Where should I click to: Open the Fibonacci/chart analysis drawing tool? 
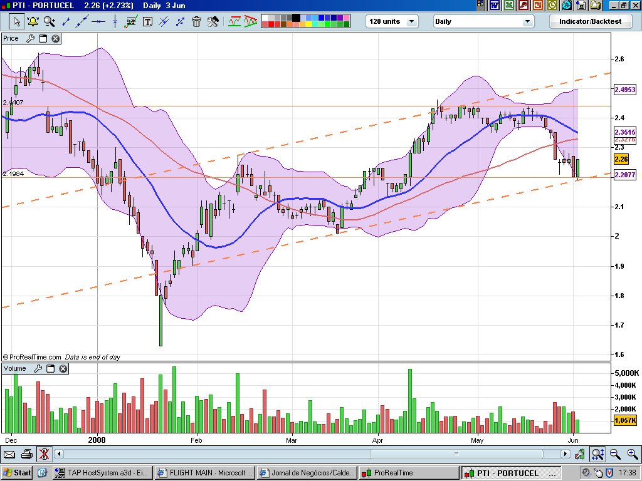coord(131,21)
